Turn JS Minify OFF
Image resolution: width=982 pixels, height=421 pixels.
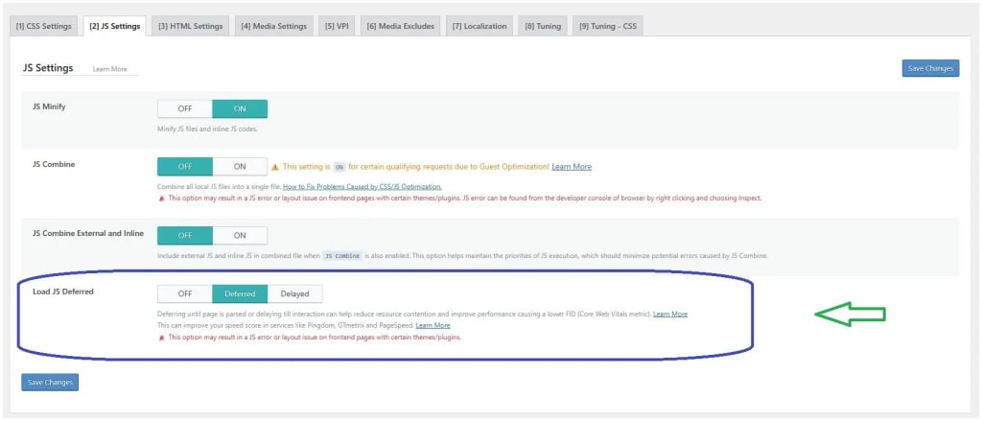pos(185,108)
